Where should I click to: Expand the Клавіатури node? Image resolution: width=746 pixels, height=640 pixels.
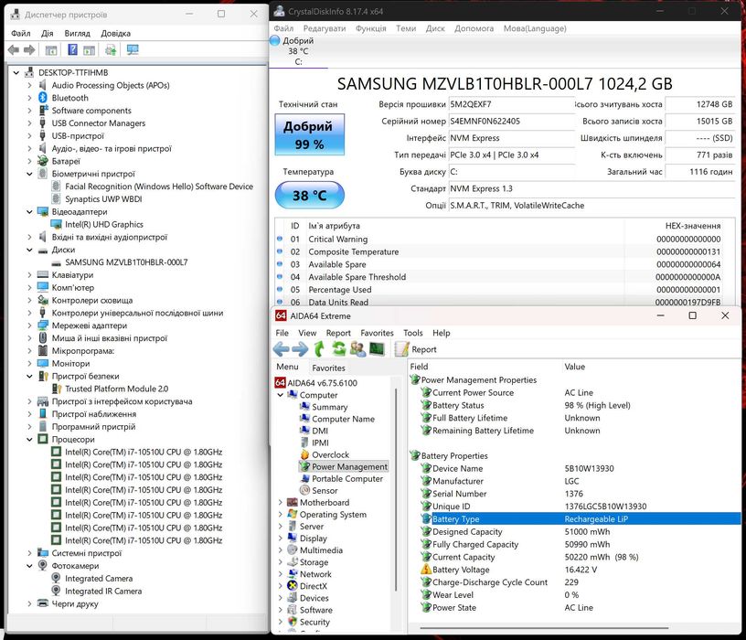[x=29, y=275]
